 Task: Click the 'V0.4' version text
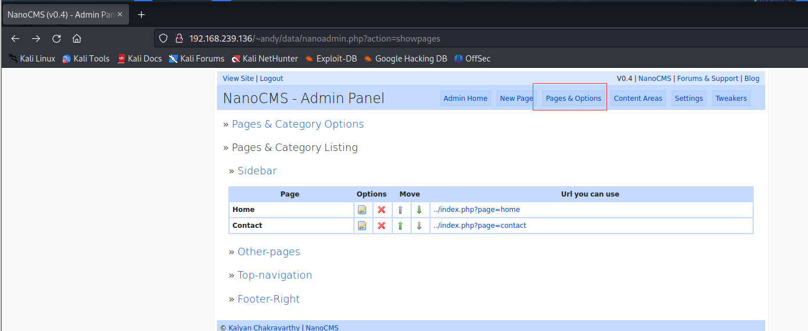pos(625,79)
